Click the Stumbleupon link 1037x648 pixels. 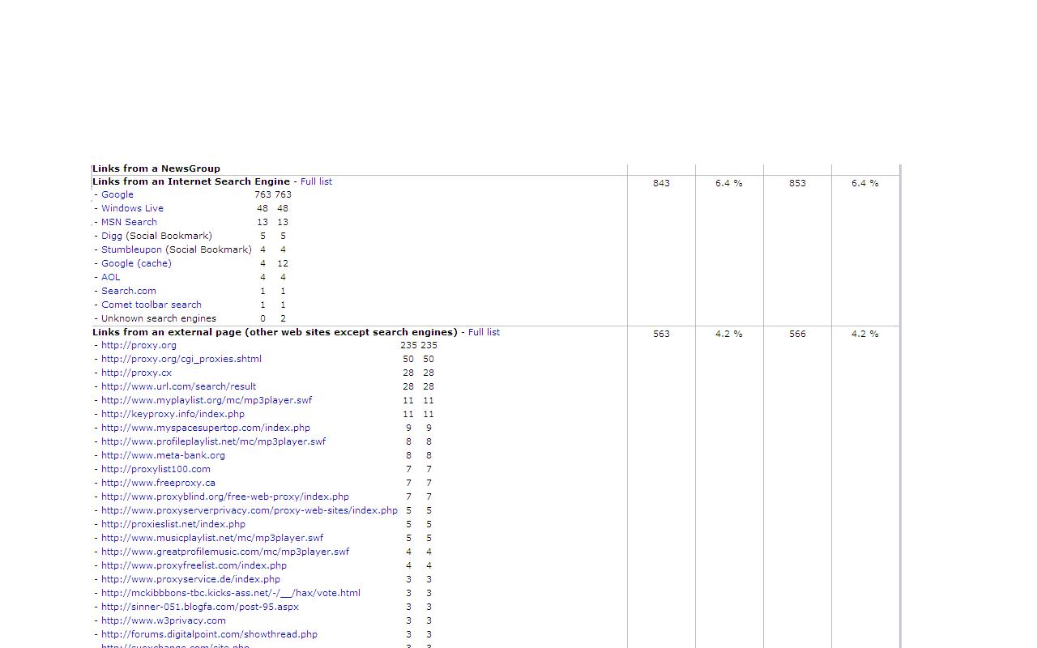(x=131, y=249)
